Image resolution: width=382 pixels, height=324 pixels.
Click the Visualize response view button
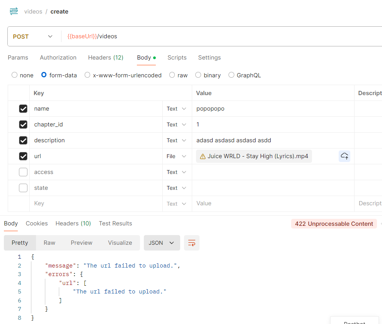coord(120,243)
